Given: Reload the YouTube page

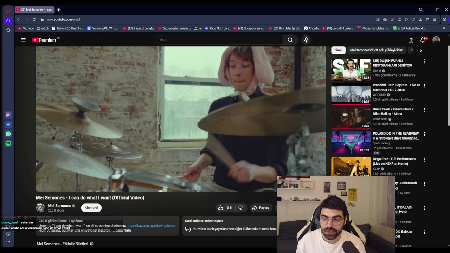Looking at the screenshot, I should click(34, 19).
